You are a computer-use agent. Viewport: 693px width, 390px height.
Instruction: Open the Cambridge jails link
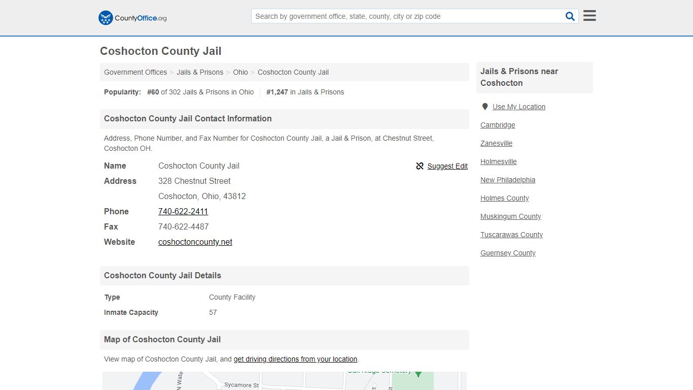pos(498,125)
